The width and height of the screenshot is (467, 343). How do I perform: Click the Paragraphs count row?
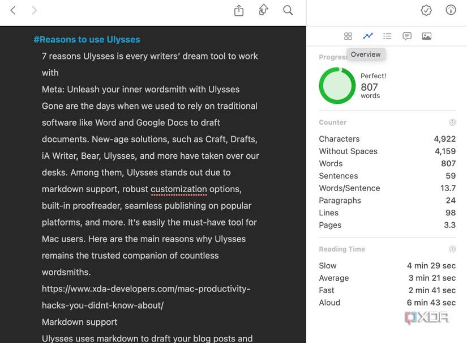coord(387,201)
